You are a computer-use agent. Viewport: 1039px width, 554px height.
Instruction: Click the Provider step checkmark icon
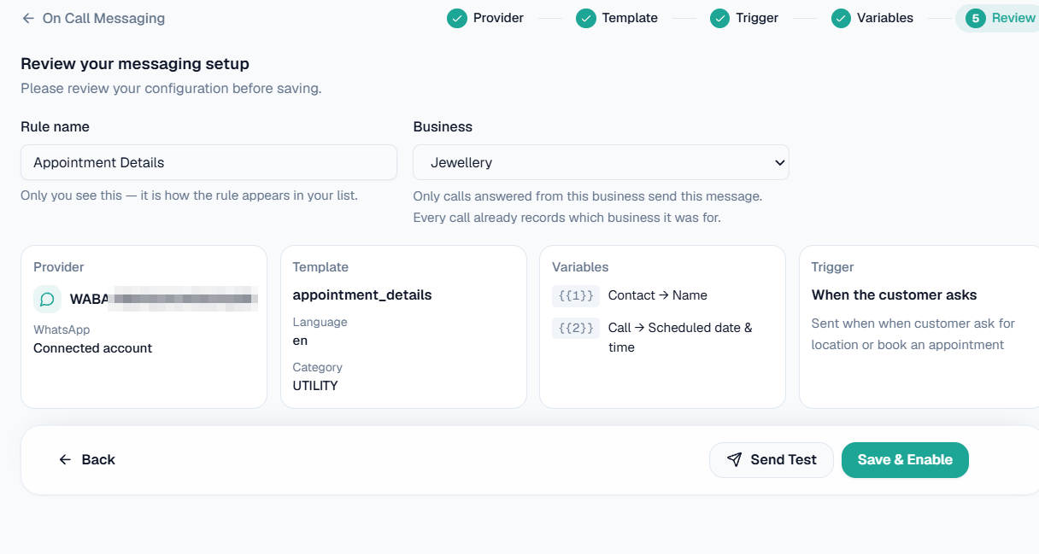point(457,18)
